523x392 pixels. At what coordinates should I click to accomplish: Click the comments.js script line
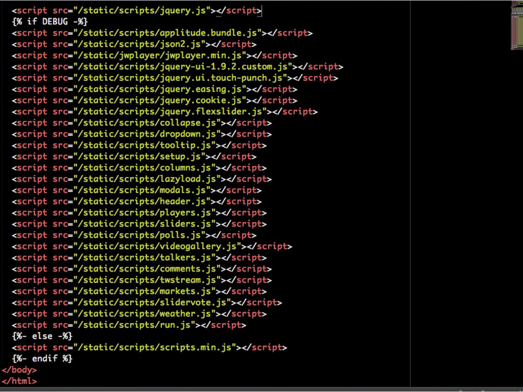point(142,269)
